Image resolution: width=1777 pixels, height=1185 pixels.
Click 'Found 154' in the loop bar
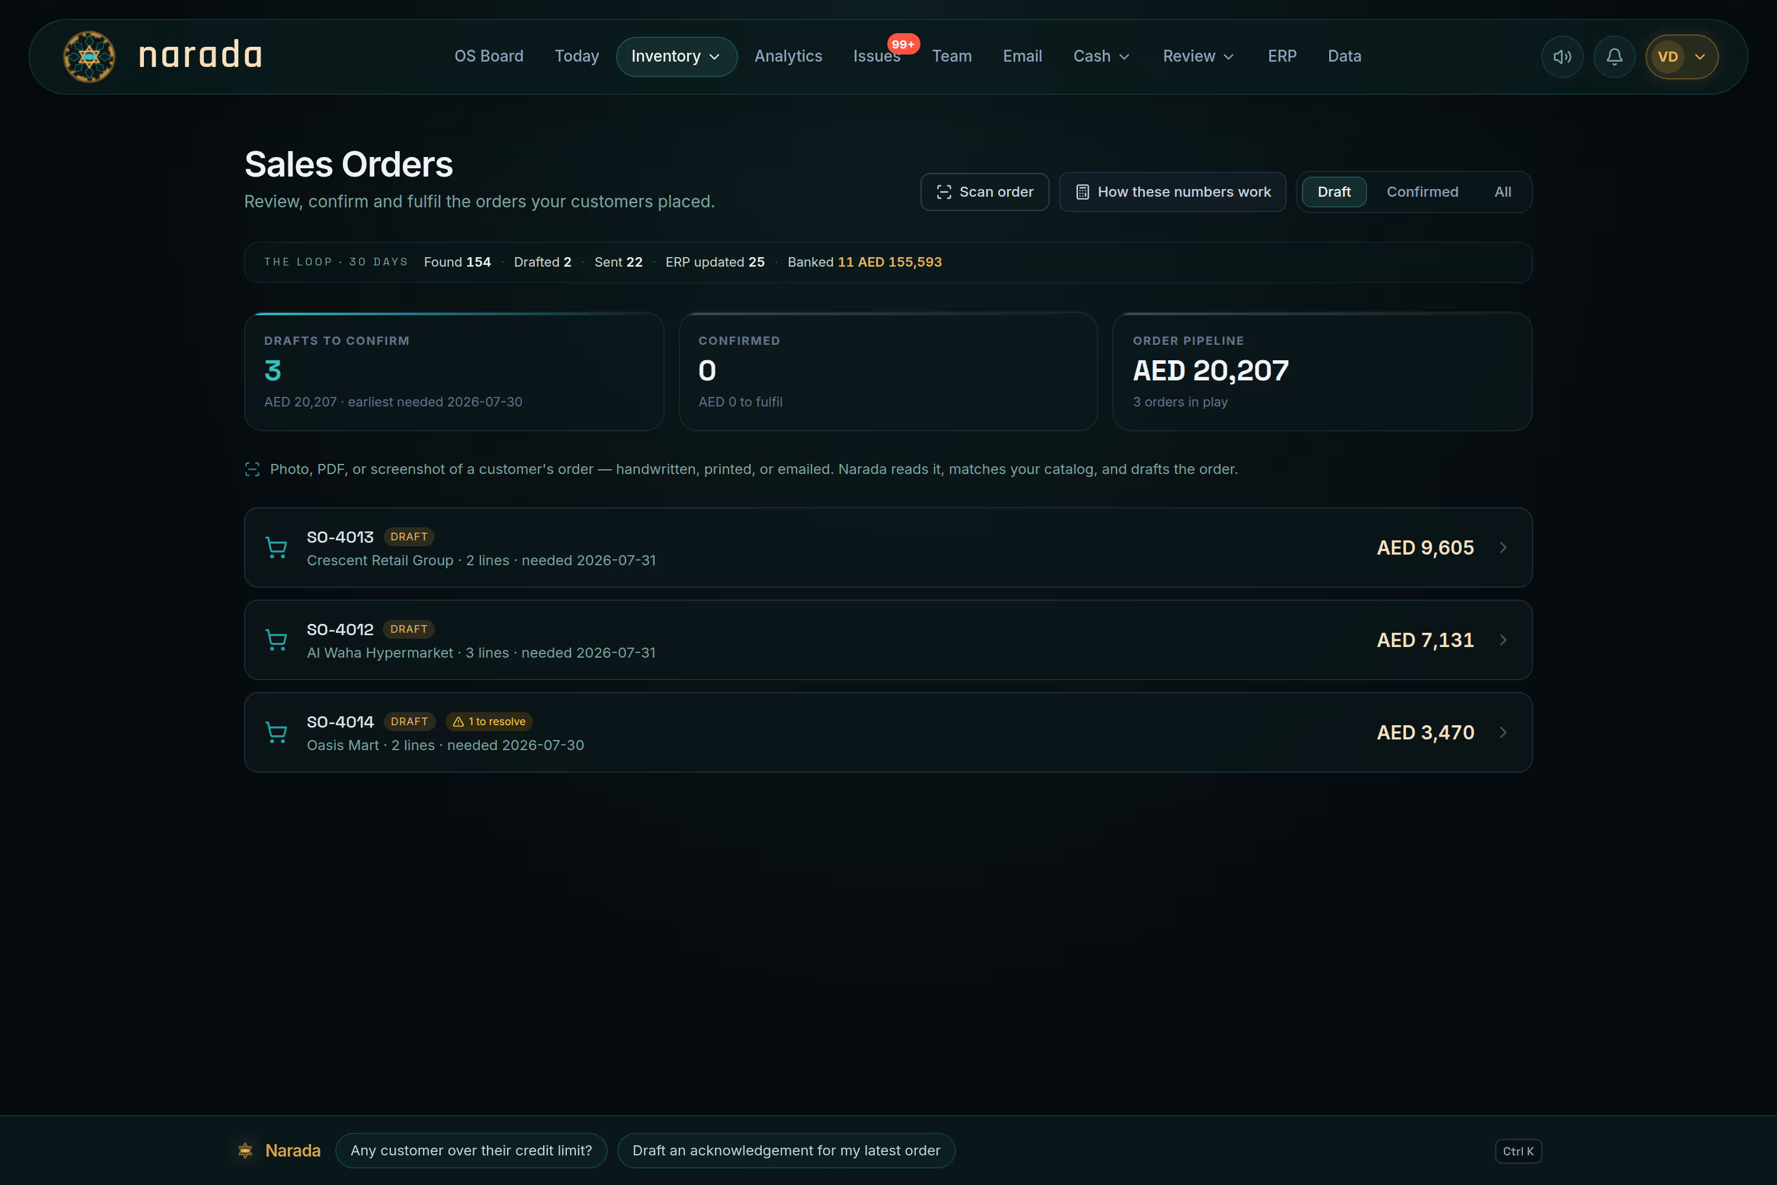click(457, 262)
